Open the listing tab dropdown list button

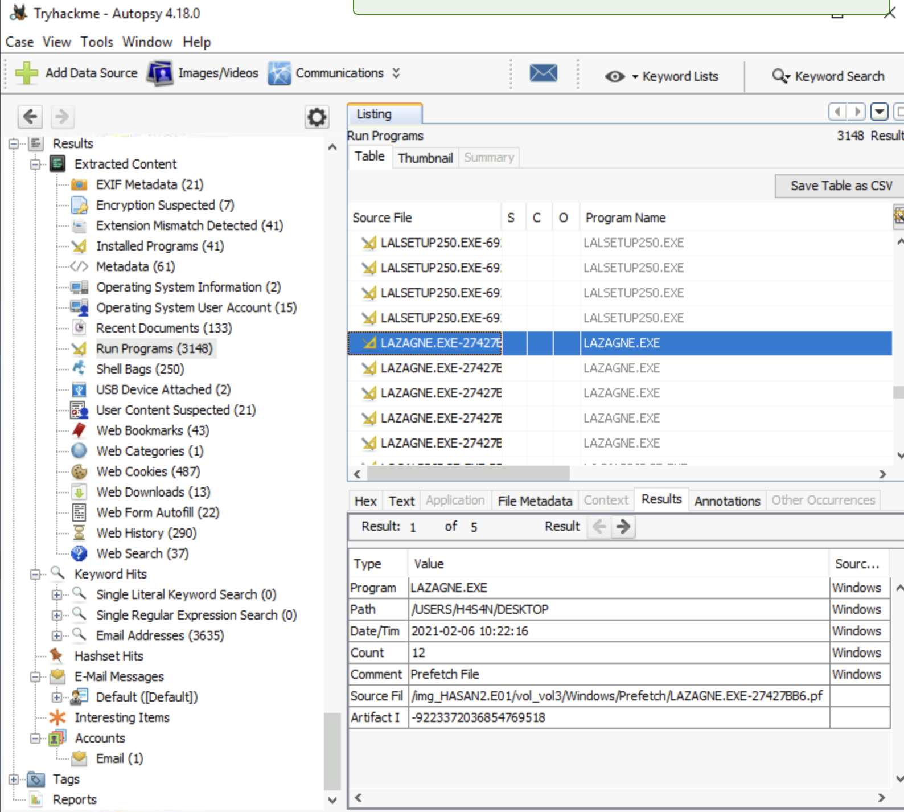(879, 112)
